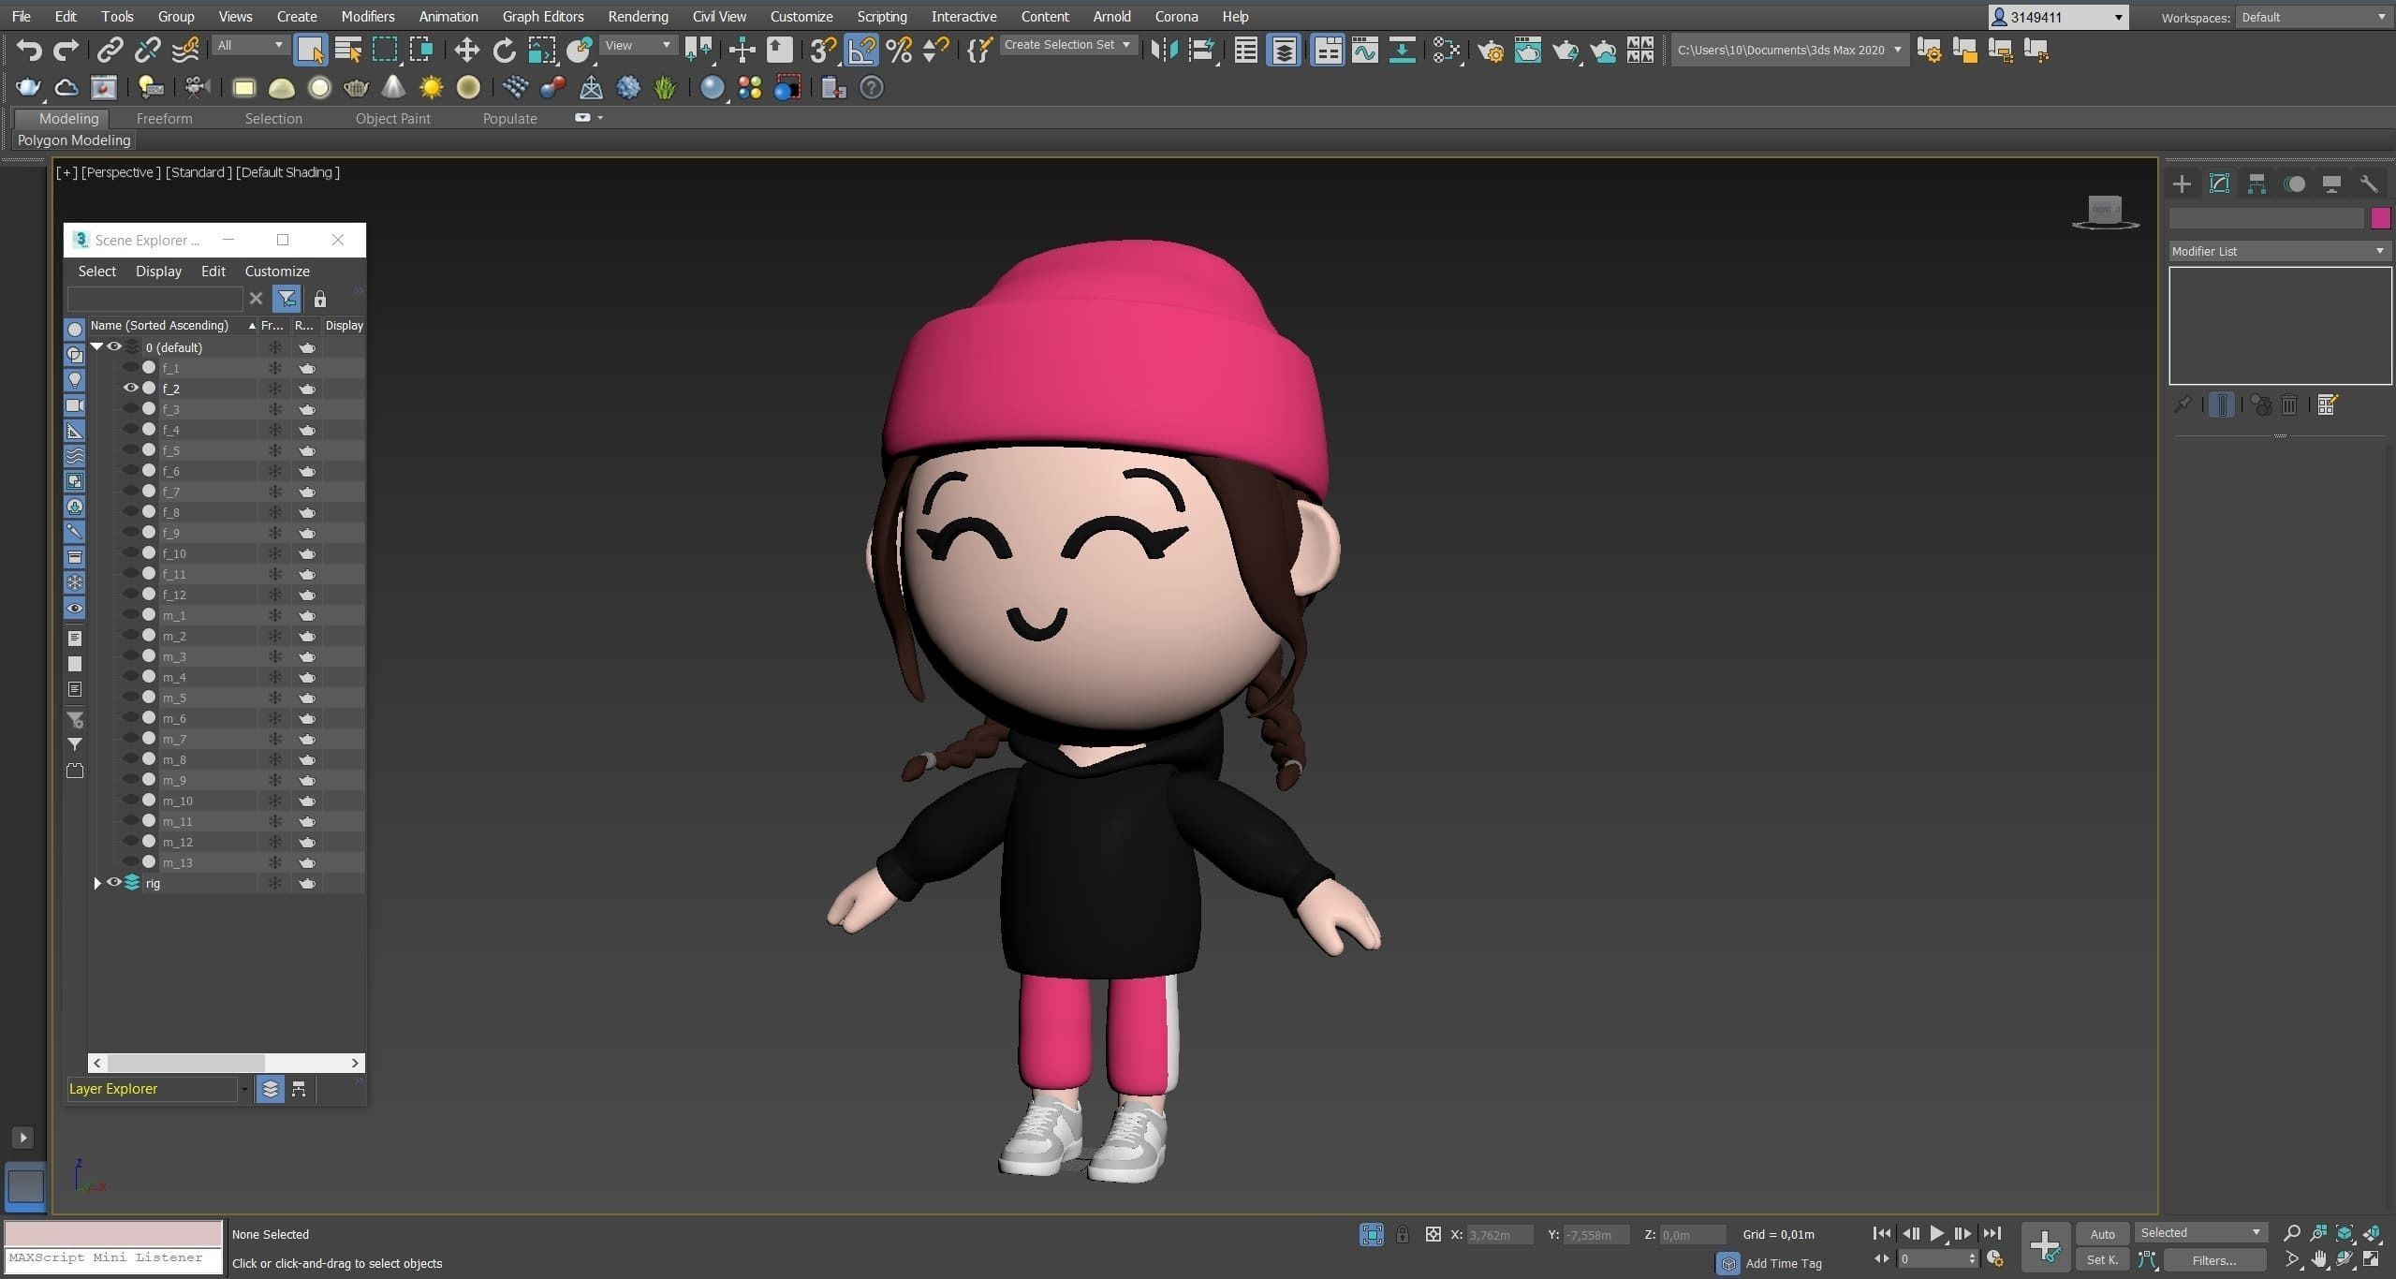Toggle the Angle Snap icon

pyautogui.click(x=861, y=50)
